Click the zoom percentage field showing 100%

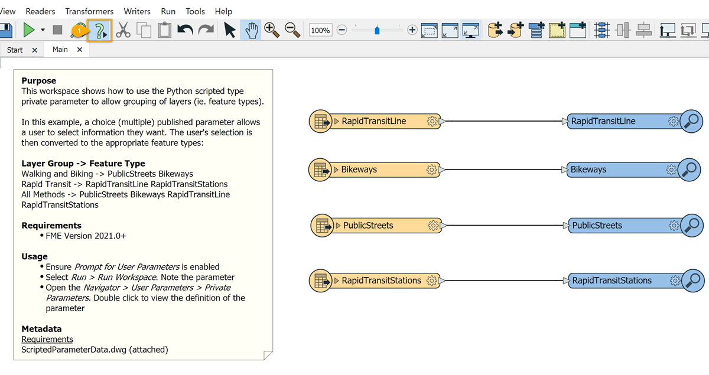(x=320, y=30)
